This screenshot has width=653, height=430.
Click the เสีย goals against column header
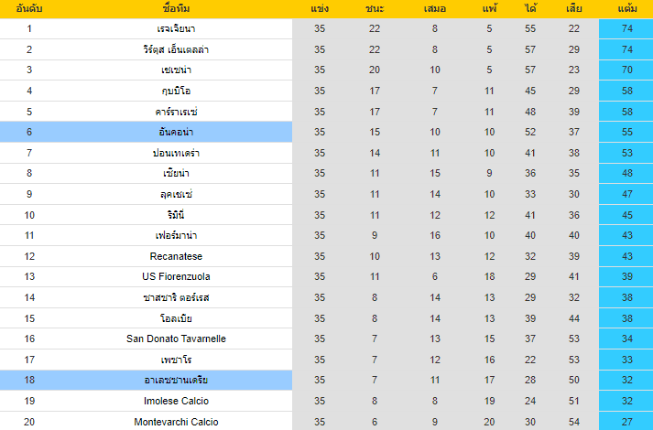574,9
